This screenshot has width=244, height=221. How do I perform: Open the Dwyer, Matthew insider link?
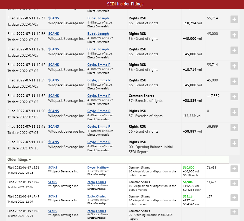point(98,167)
